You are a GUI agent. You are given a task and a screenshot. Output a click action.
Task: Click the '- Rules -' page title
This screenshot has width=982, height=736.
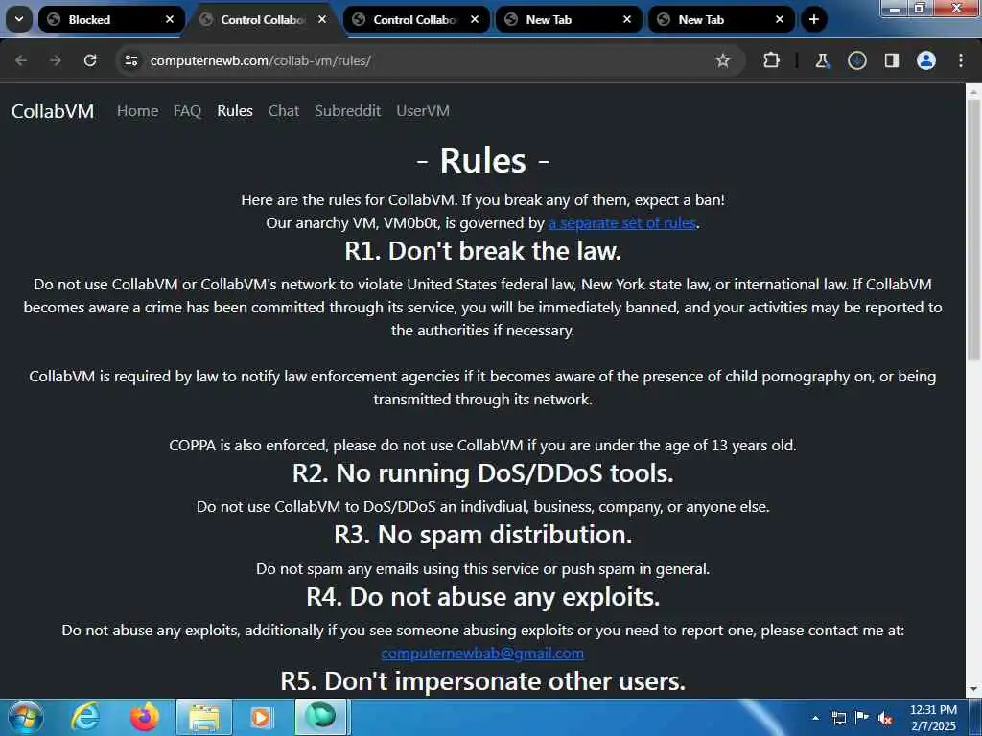(482, 160)
